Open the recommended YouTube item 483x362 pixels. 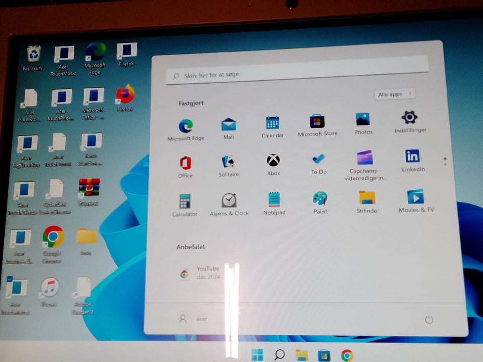pos(200,273)
